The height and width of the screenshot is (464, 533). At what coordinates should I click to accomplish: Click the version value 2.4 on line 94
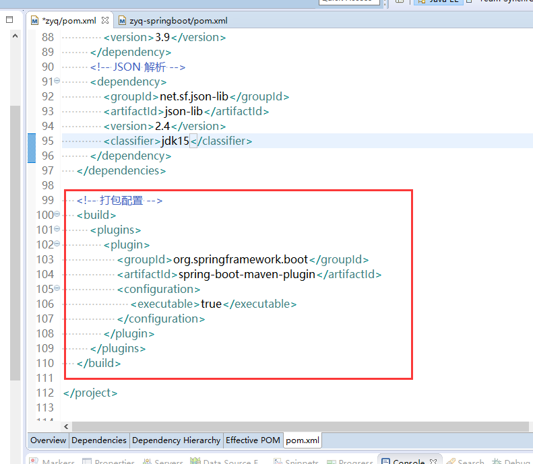click(162, 126)
